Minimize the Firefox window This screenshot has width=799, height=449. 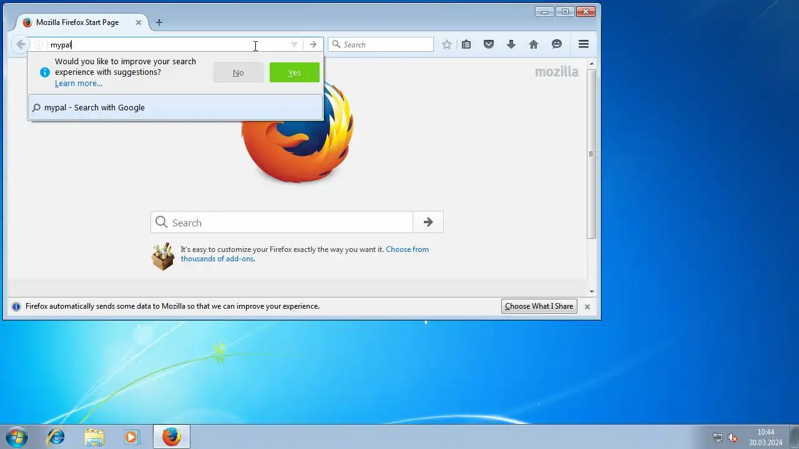click(544, 11)
